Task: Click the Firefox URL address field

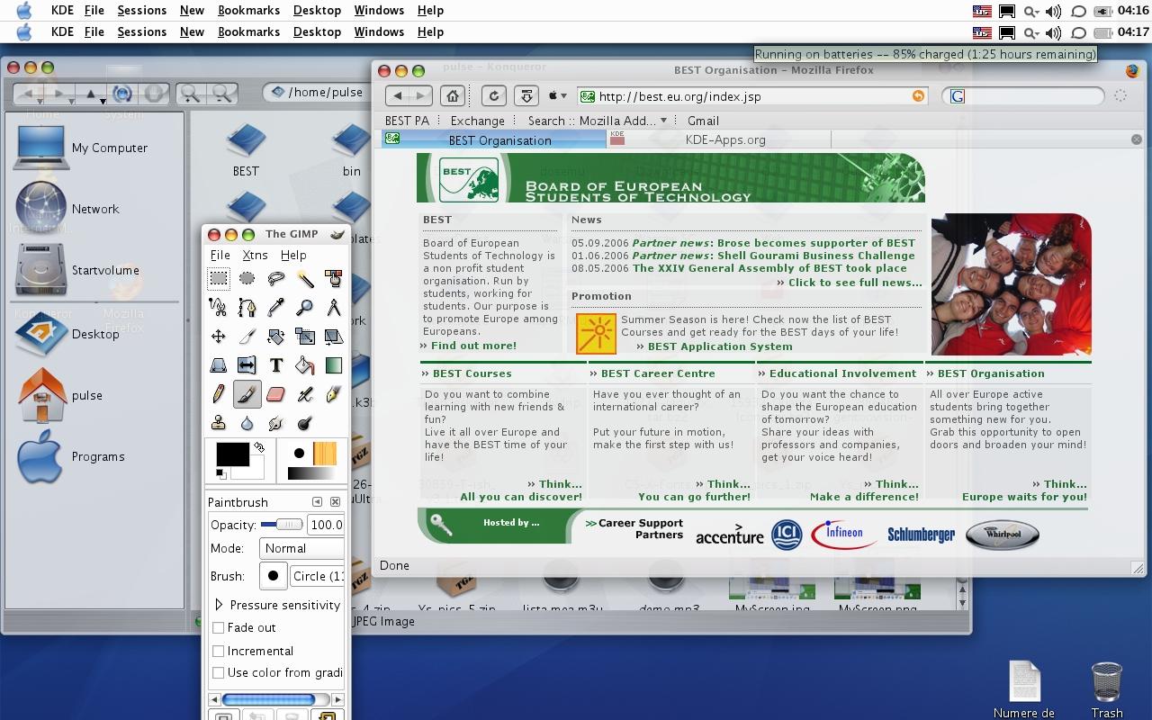Action: pos(752,96)
